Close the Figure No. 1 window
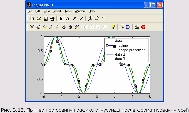 [x=160, y=5]
